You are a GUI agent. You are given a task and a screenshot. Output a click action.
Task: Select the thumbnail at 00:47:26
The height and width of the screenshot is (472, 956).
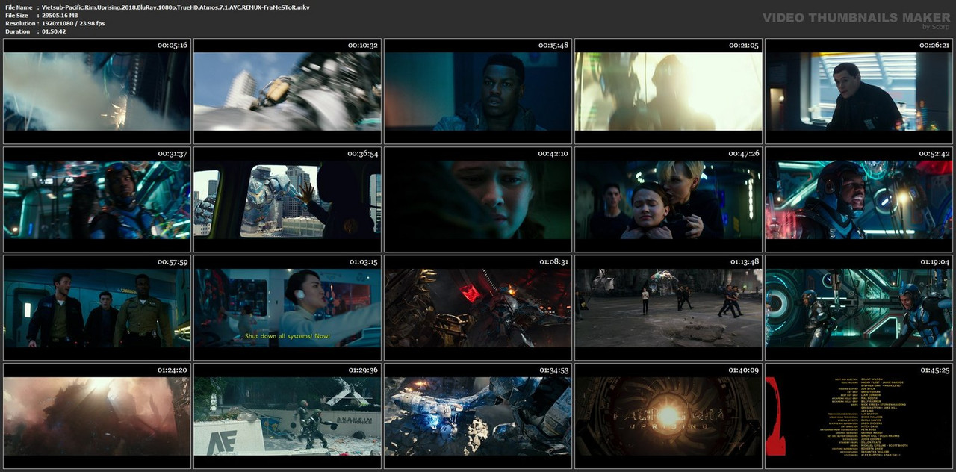pyautogui.click(x=668, y=199)
